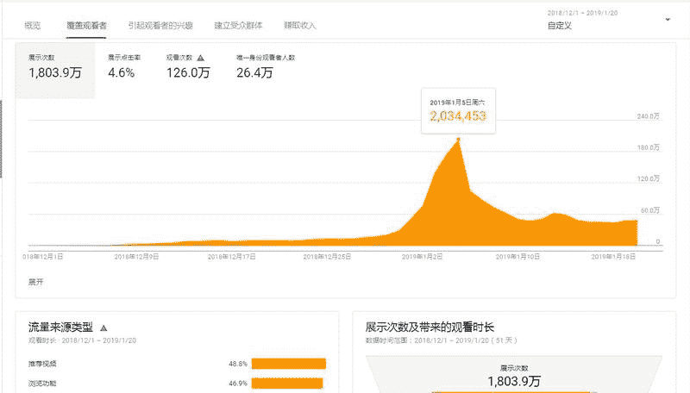Open the 展示次数及带来的观看时长 card title

pos(430,327)
